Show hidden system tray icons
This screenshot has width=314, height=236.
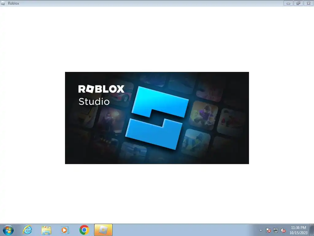click(x=261, y=230)
